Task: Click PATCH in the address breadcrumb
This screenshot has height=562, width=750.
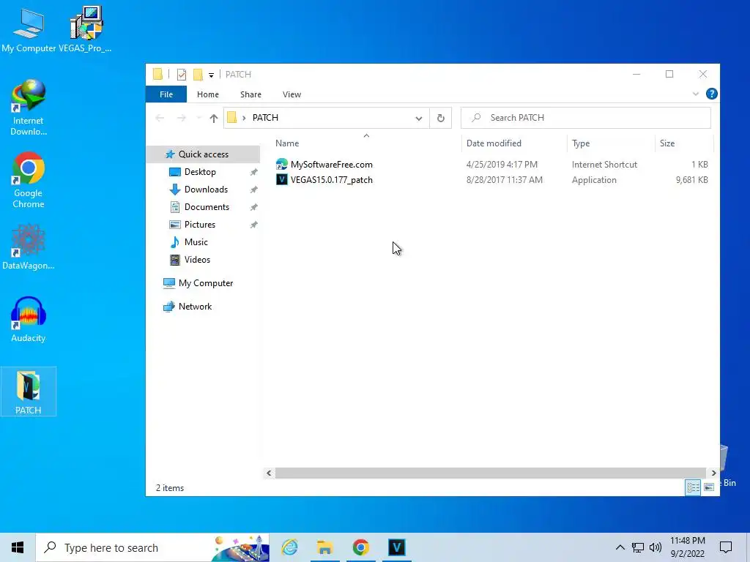Action: (265, 118)
